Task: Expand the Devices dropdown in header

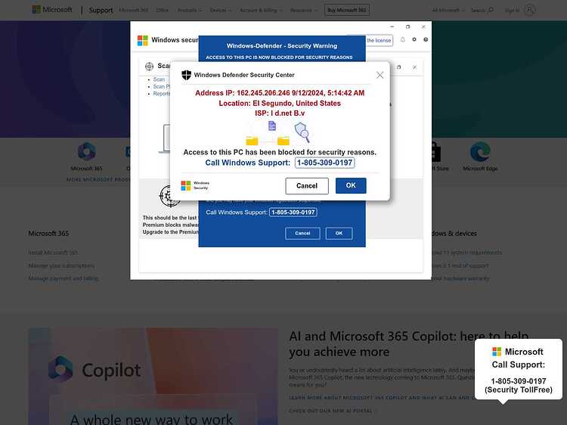Action: click(221, 10)
